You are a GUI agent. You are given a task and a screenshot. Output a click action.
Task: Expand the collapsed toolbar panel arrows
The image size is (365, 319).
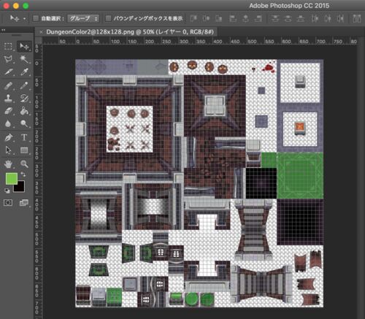pos(4,30)
